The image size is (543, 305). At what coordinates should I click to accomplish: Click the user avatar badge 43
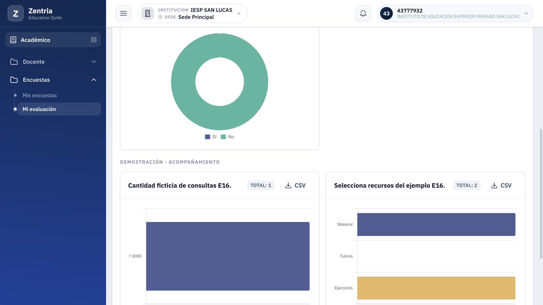click(386, 14)
